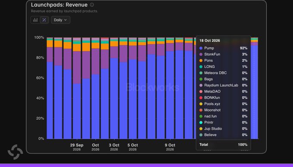Click the Meteora DBC legend entry
Screen dimensions: 293x167
pyautogui.click(x=223, y=73)
